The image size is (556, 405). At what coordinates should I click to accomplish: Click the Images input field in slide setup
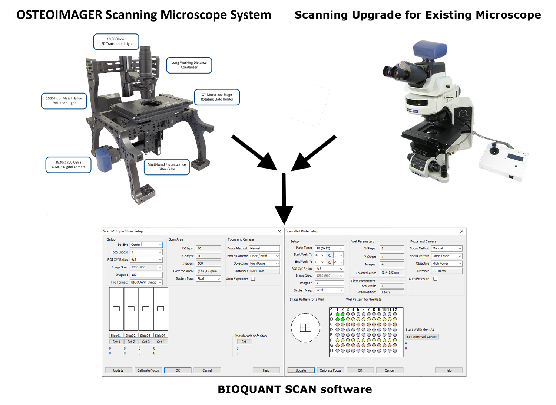[x=146, y=275]
